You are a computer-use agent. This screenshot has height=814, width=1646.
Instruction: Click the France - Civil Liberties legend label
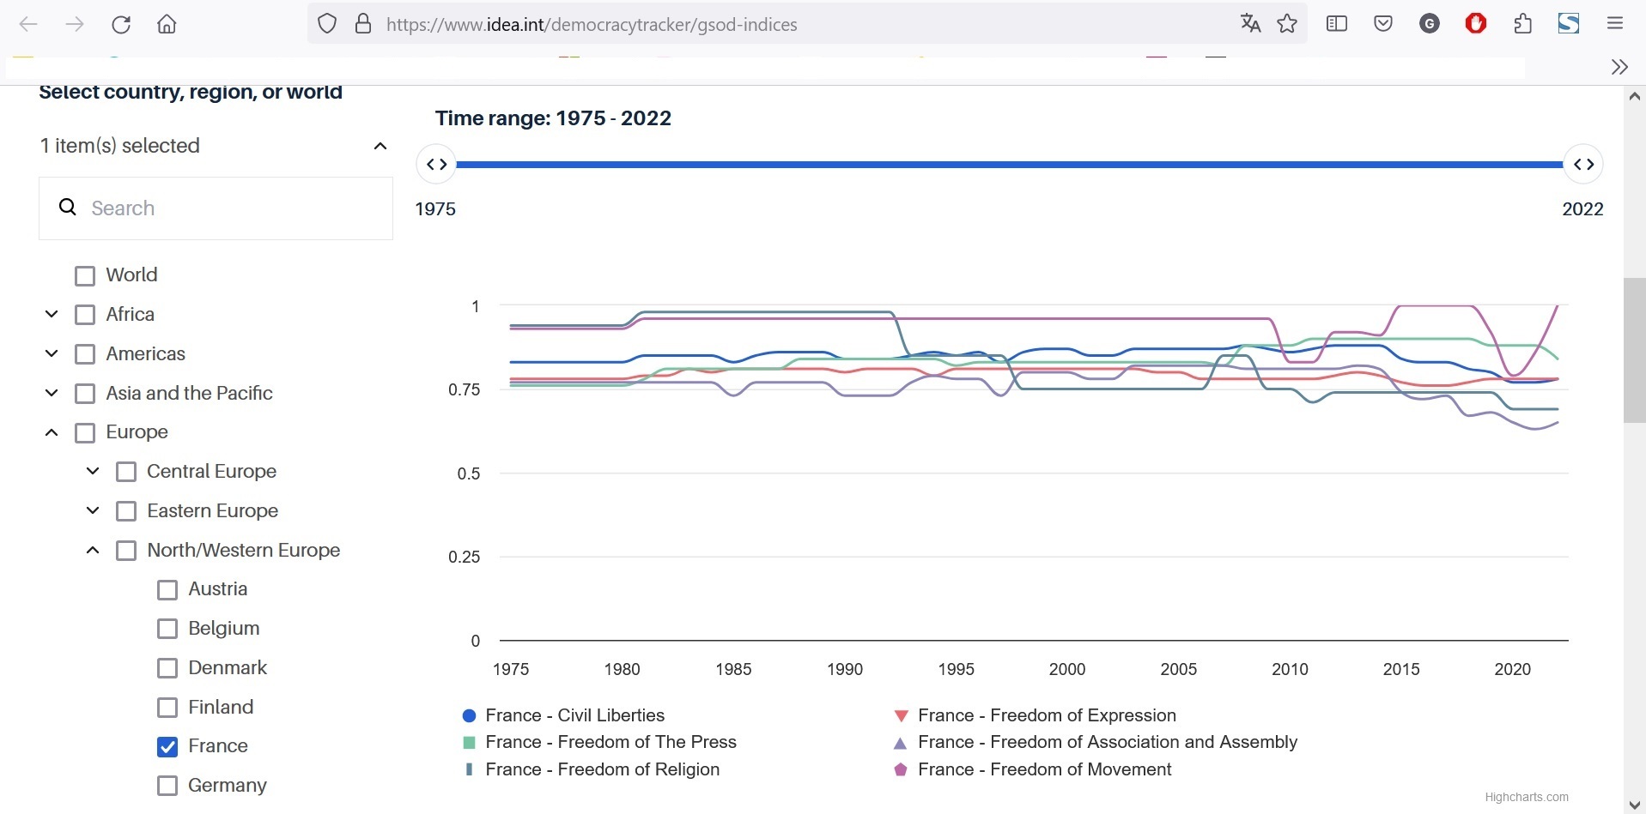(574, 715)
